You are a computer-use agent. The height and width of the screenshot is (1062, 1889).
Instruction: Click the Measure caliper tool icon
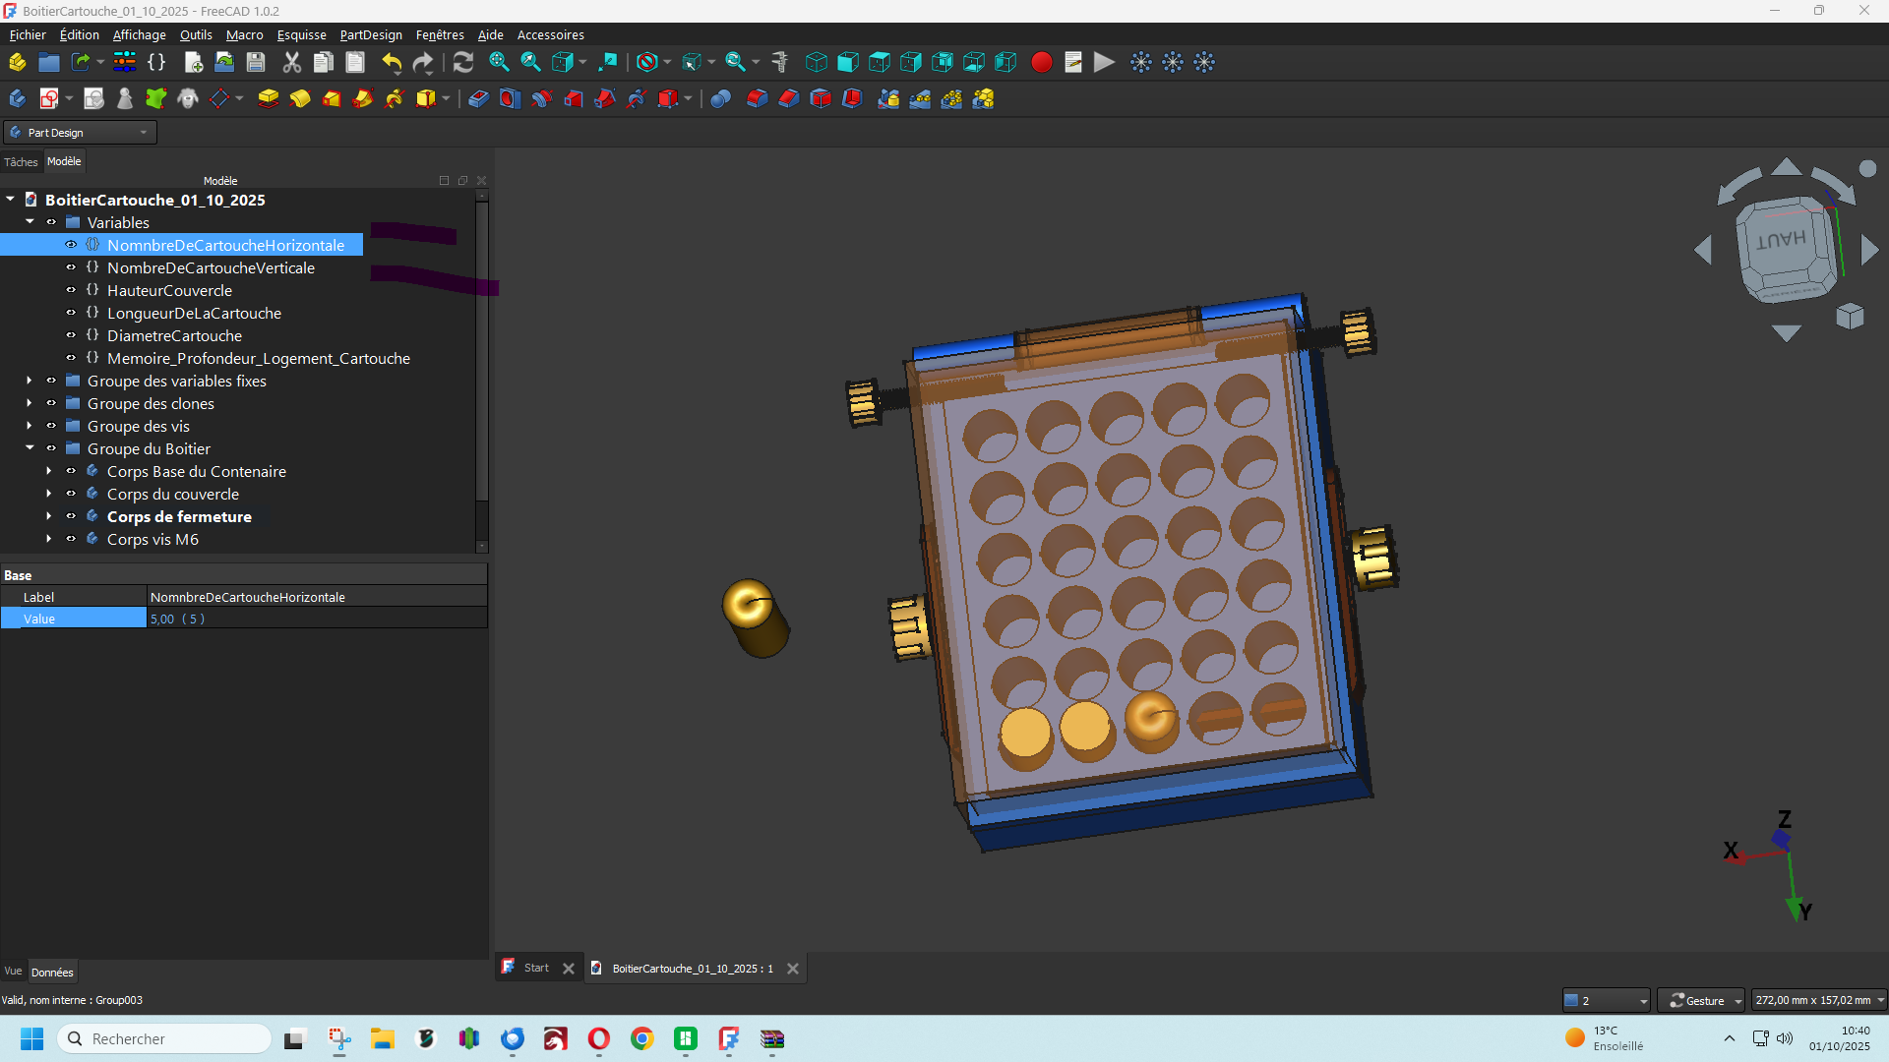coord(780,63)
